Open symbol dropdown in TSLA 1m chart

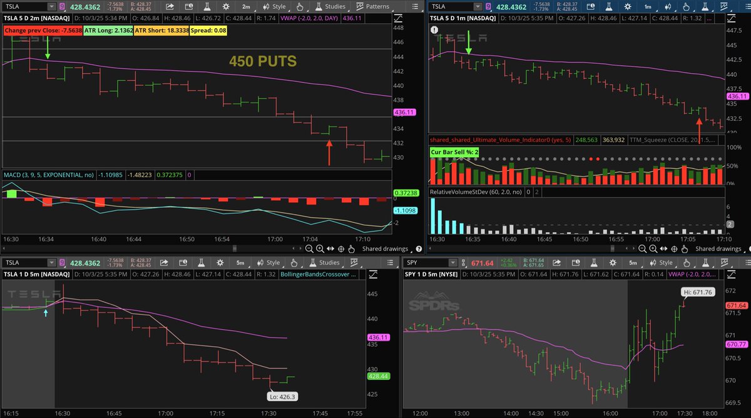(x=478, y=6)
